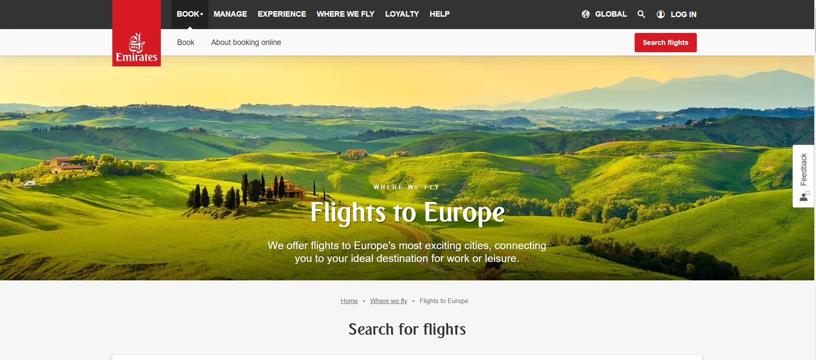Open the Feedback side tab
Viewport: 816px width, 360px height.
804,176
